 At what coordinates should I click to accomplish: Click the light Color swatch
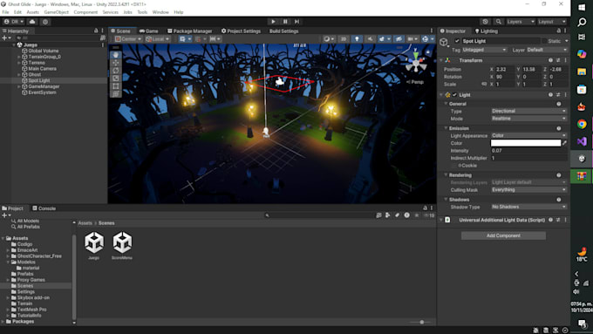(526, 143)
